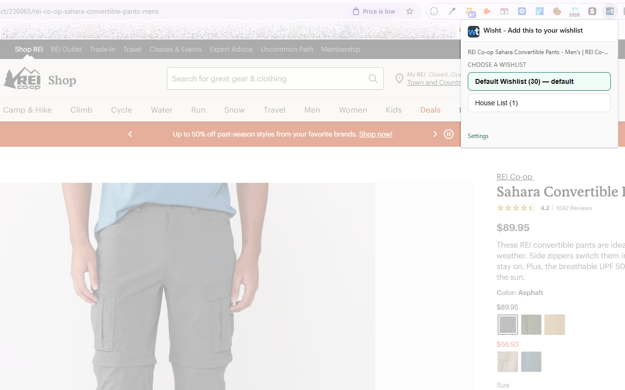Viewport: 625px width, 390px height.
Task: Open the cookie extension icon
Action: pos(557,11)
